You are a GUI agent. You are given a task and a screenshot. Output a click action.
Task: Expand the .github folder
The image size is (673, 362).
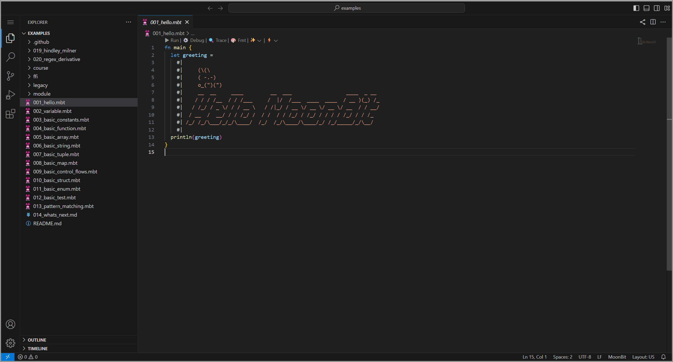point(79,42)
